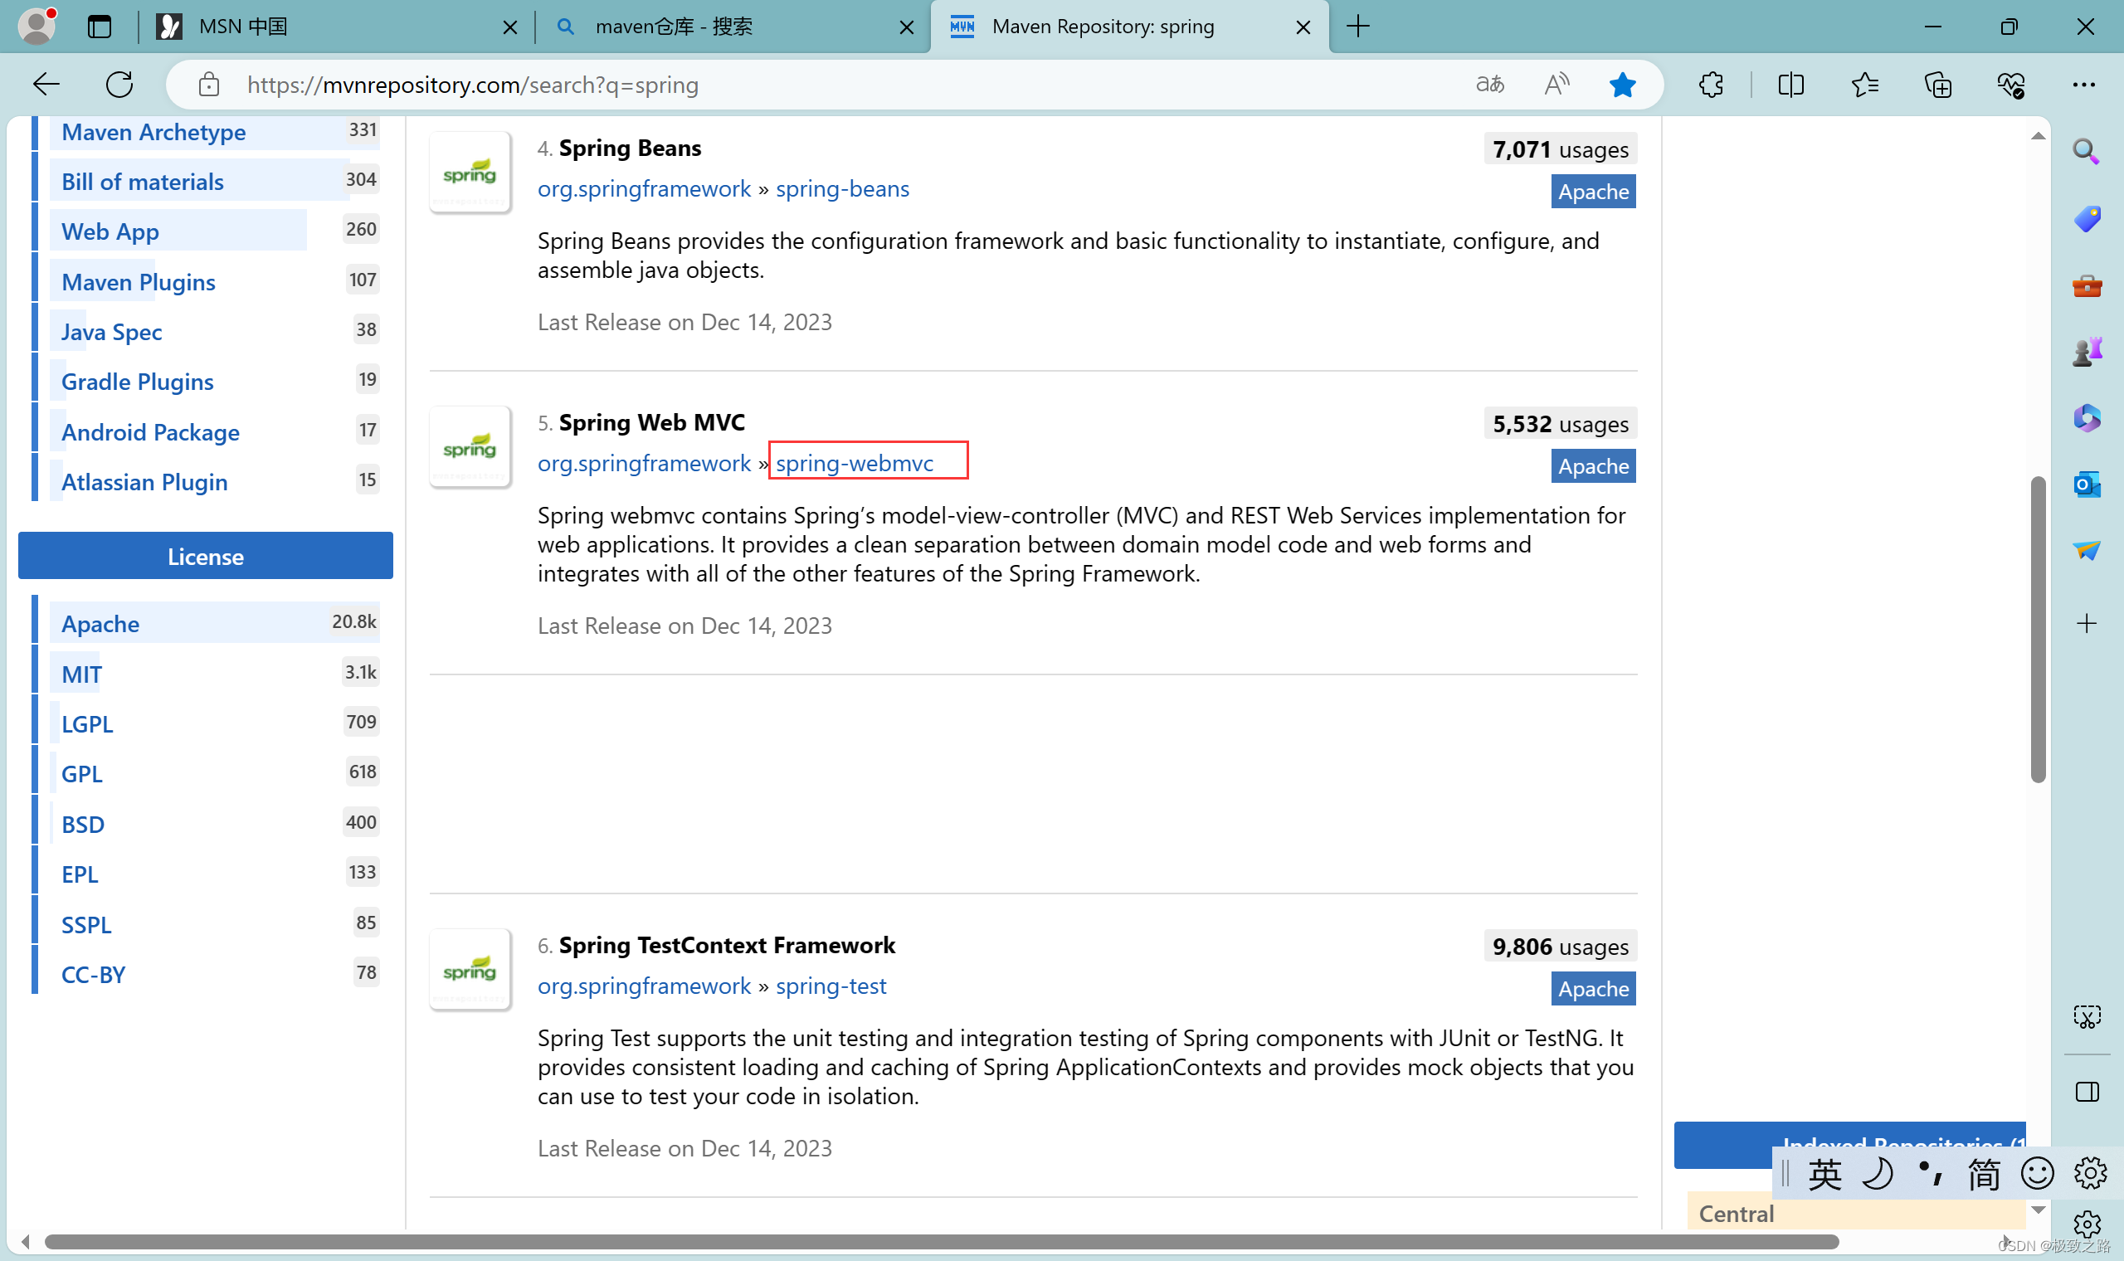Click the browser back arrow
This screenshot has height=1261, width=2124.
46,84
